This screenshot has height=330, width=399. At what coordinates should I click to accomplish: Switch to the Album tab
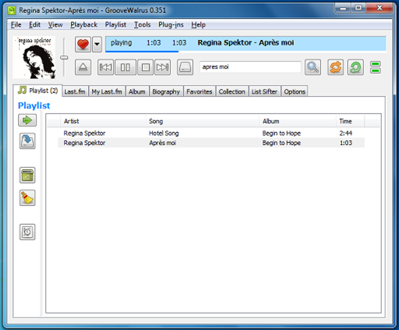click(x=137, y=92)
